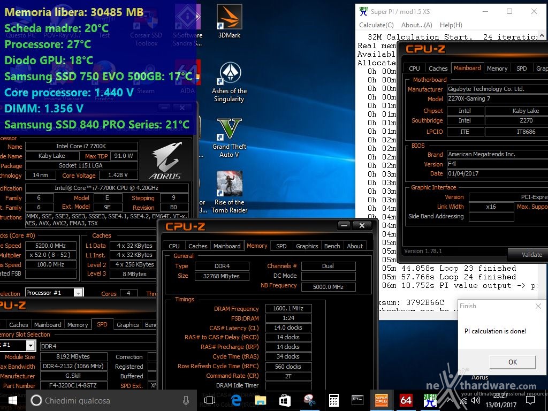The height and width of the screenshot is (411, 548).
Task: Show hidden system tray icons
Action: 450,400
